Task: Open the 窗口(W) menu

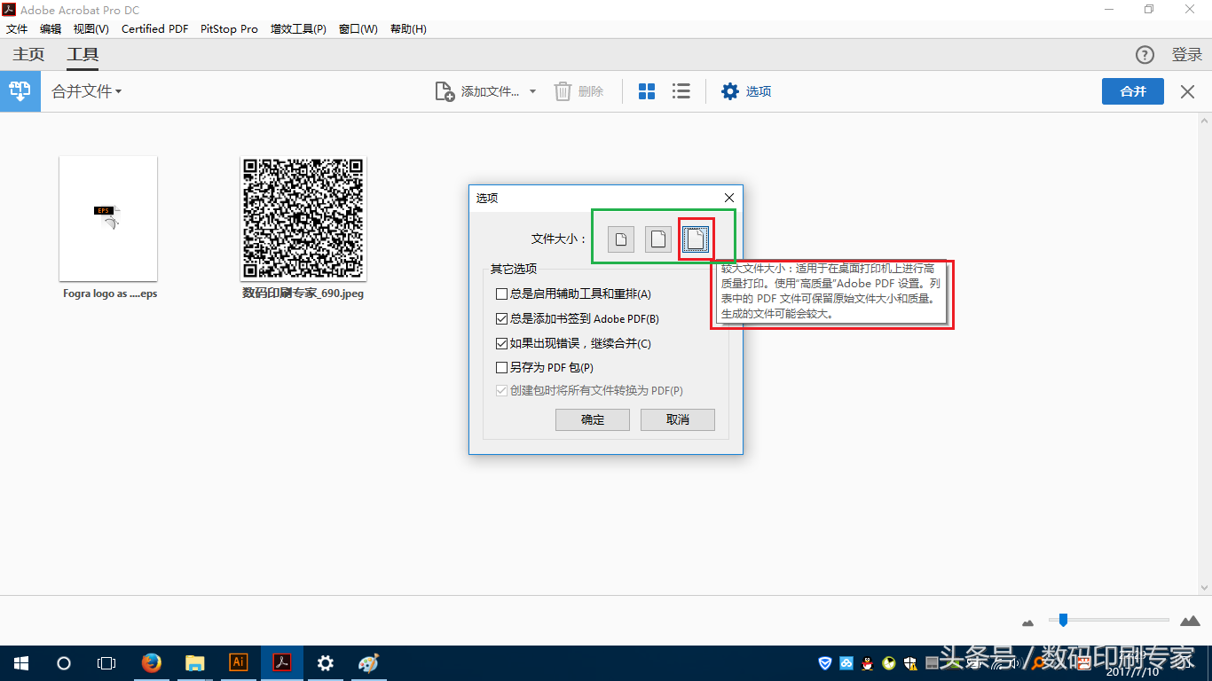Action: pos(358,29)
